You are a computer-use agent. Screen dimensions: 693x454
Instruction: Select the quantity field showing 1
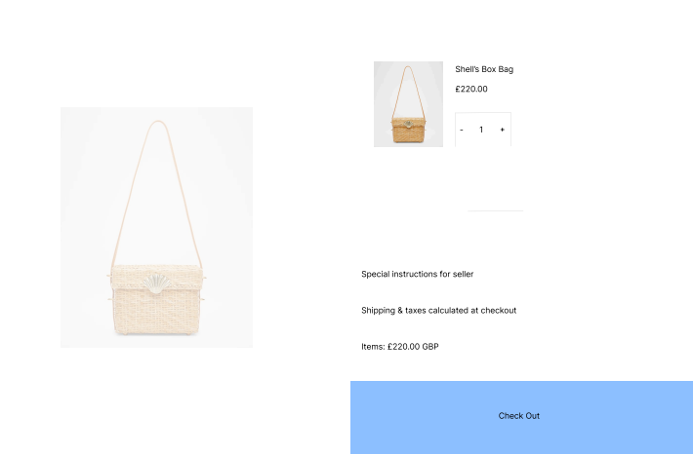481,130
